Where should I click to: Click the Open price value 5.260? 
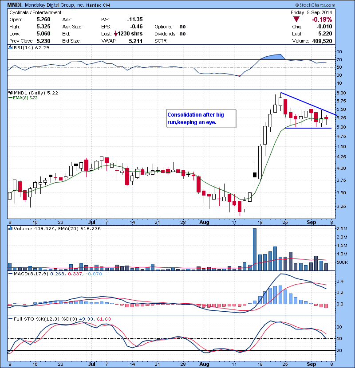pyautogui.click(x=43, y=20)
